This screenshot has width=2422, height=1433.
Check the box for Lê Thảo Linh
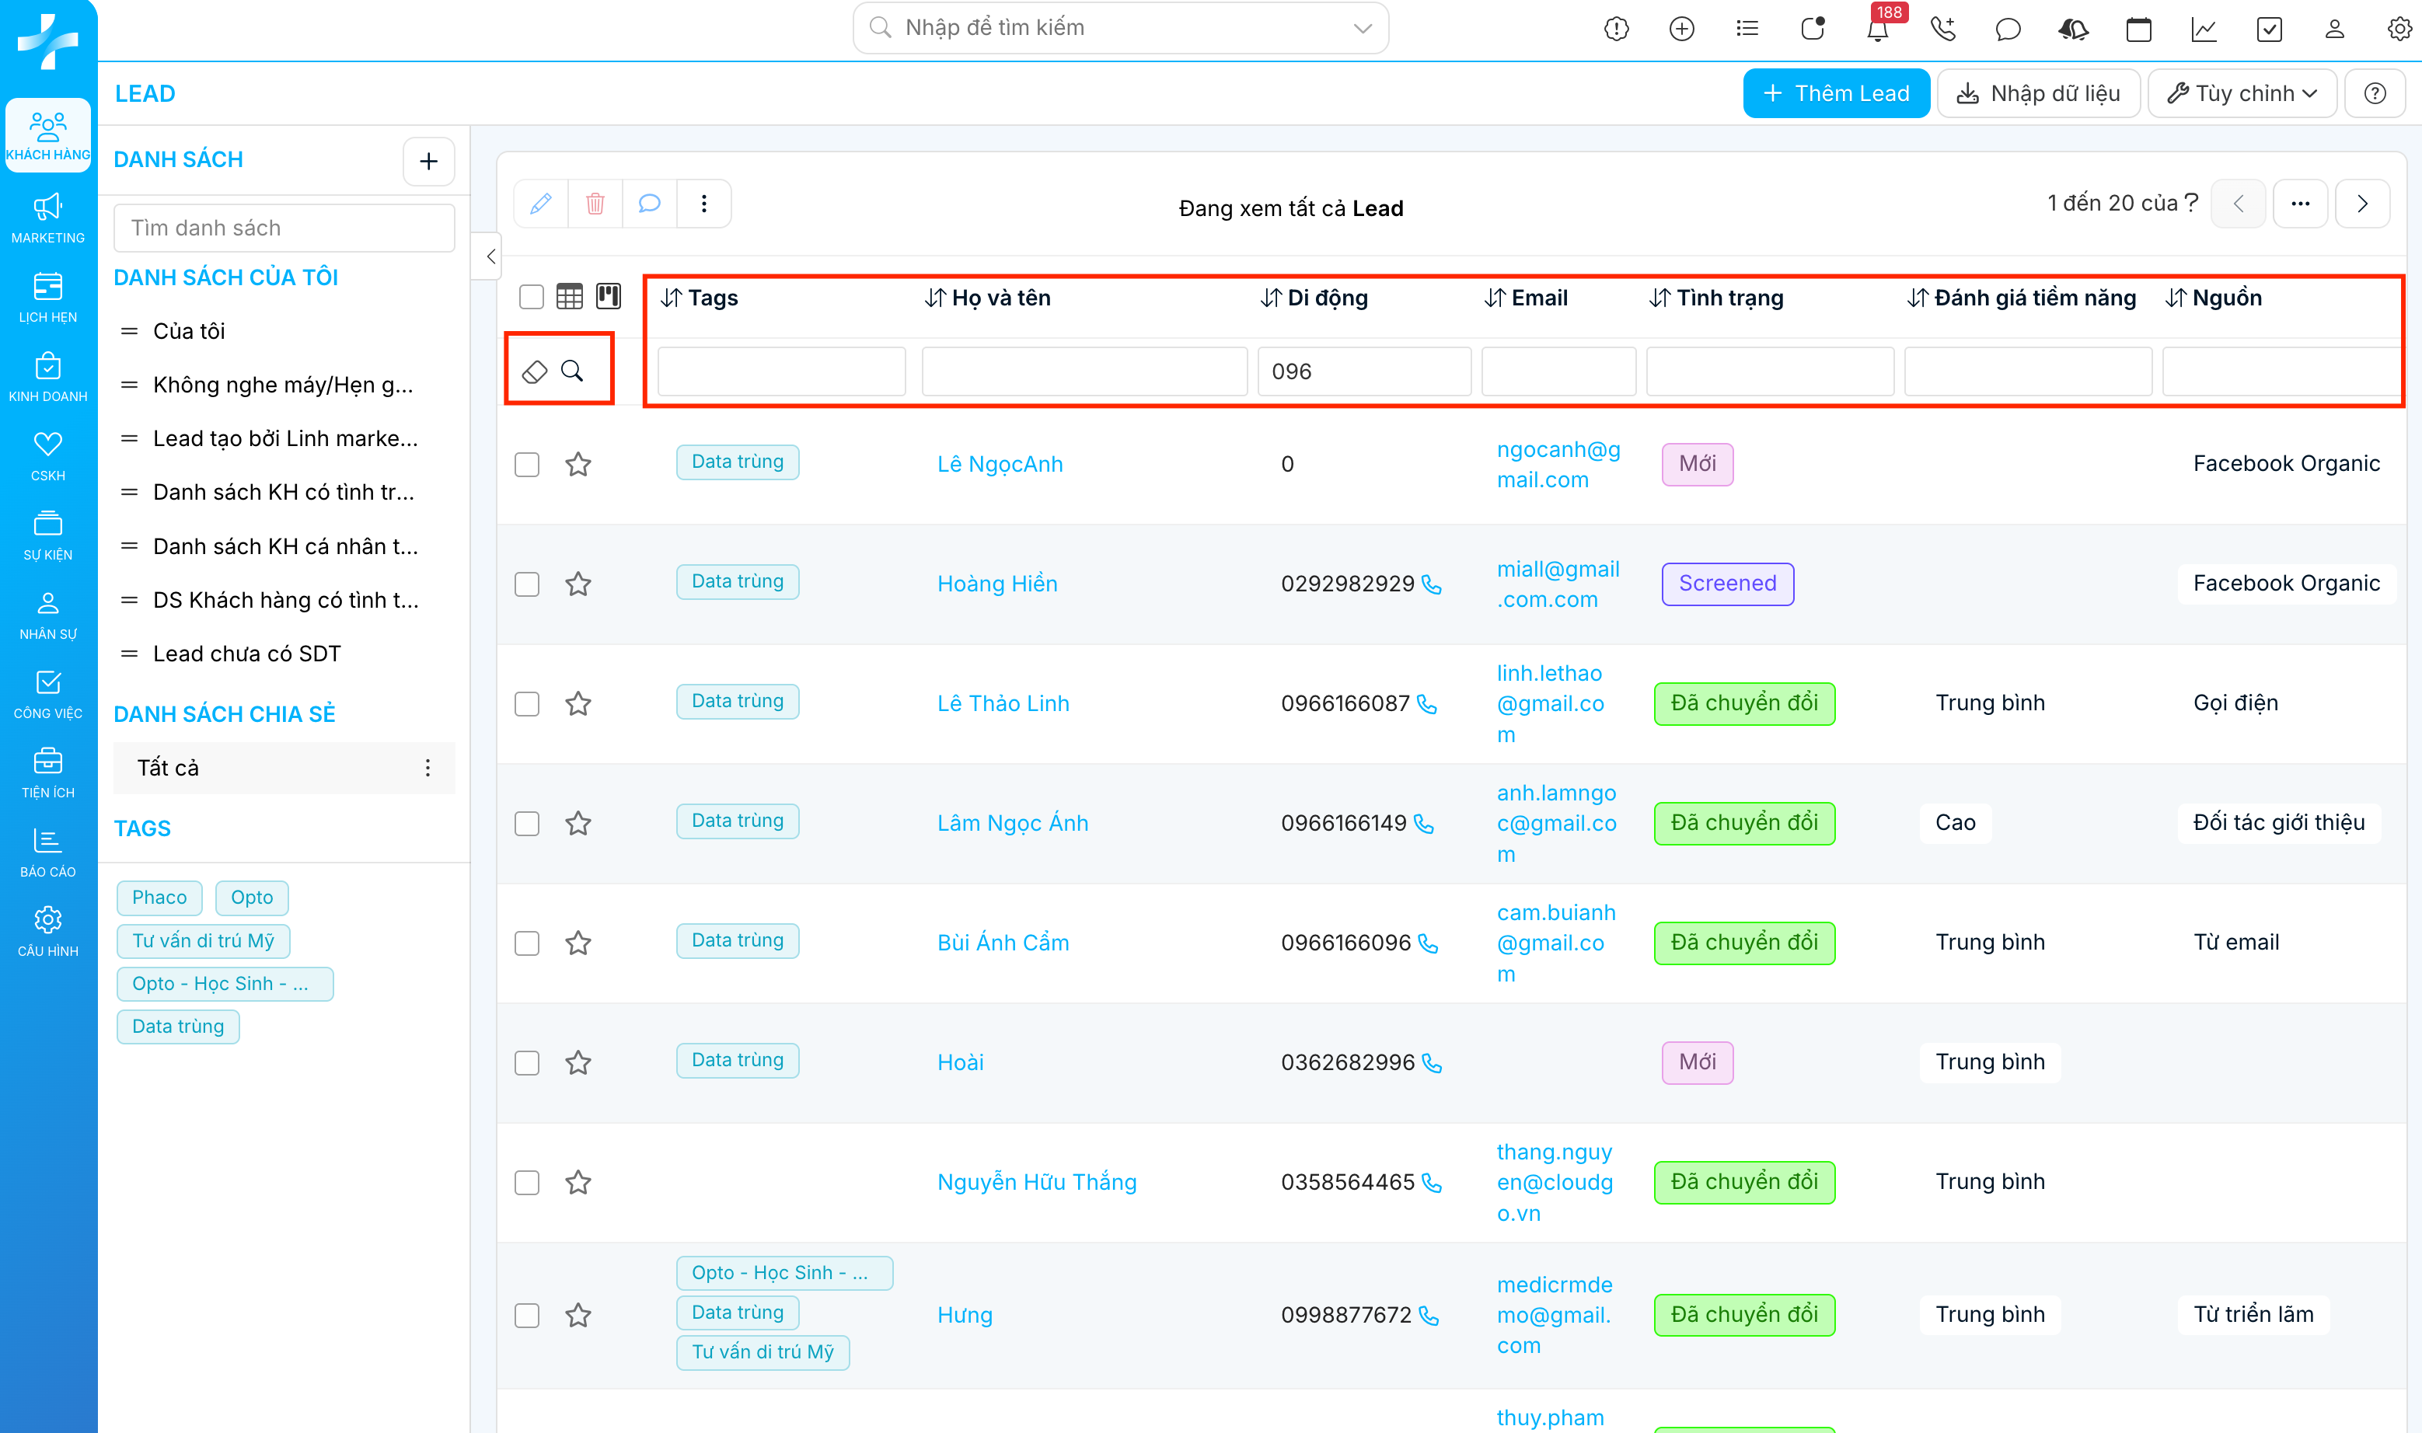[x=527, y=704]
